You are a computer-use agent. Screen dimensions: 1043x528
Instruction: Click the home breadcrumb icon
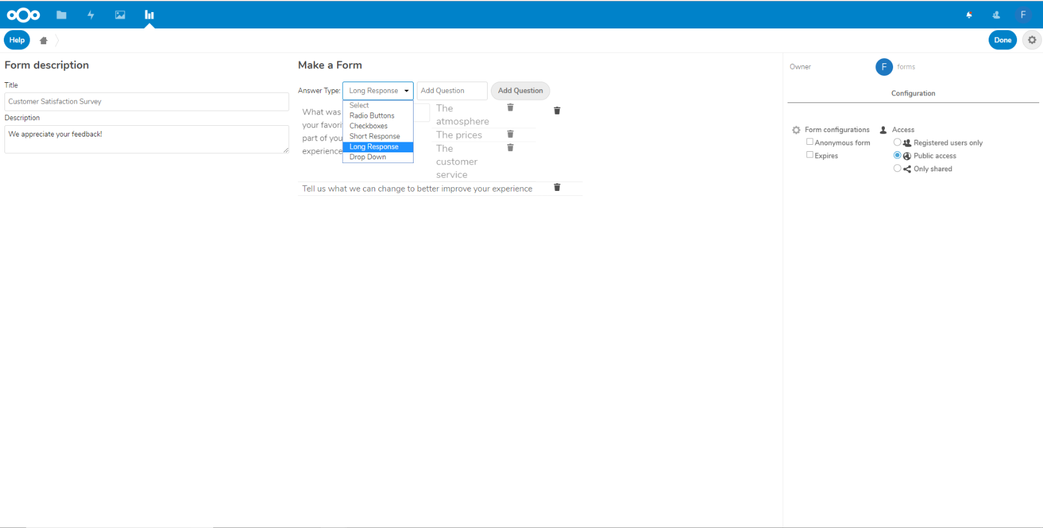coord(44,40)
